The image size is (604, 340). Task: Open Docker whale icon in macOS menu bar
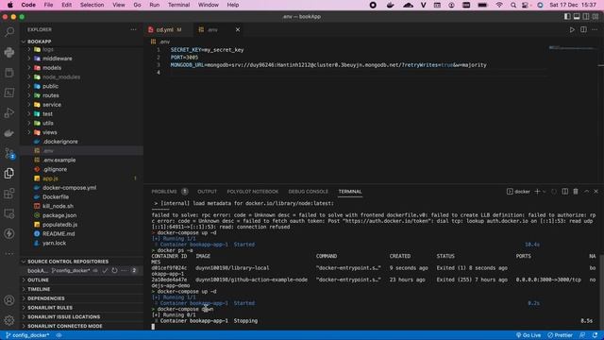[390, 5]
